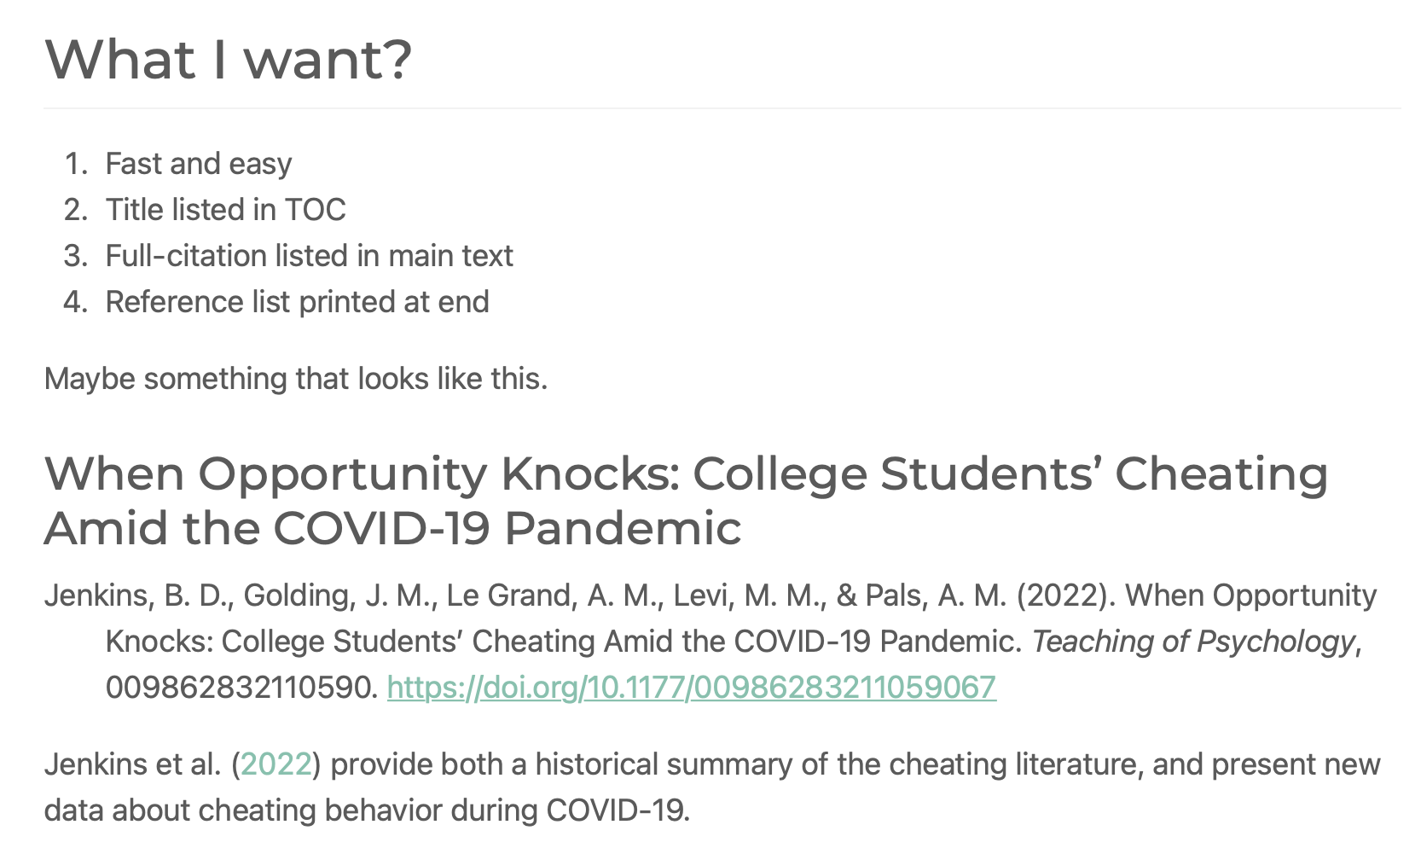Open the doi.org article hyperlink
This screenshot has width=1421, height=848.
tap(691, 688)
